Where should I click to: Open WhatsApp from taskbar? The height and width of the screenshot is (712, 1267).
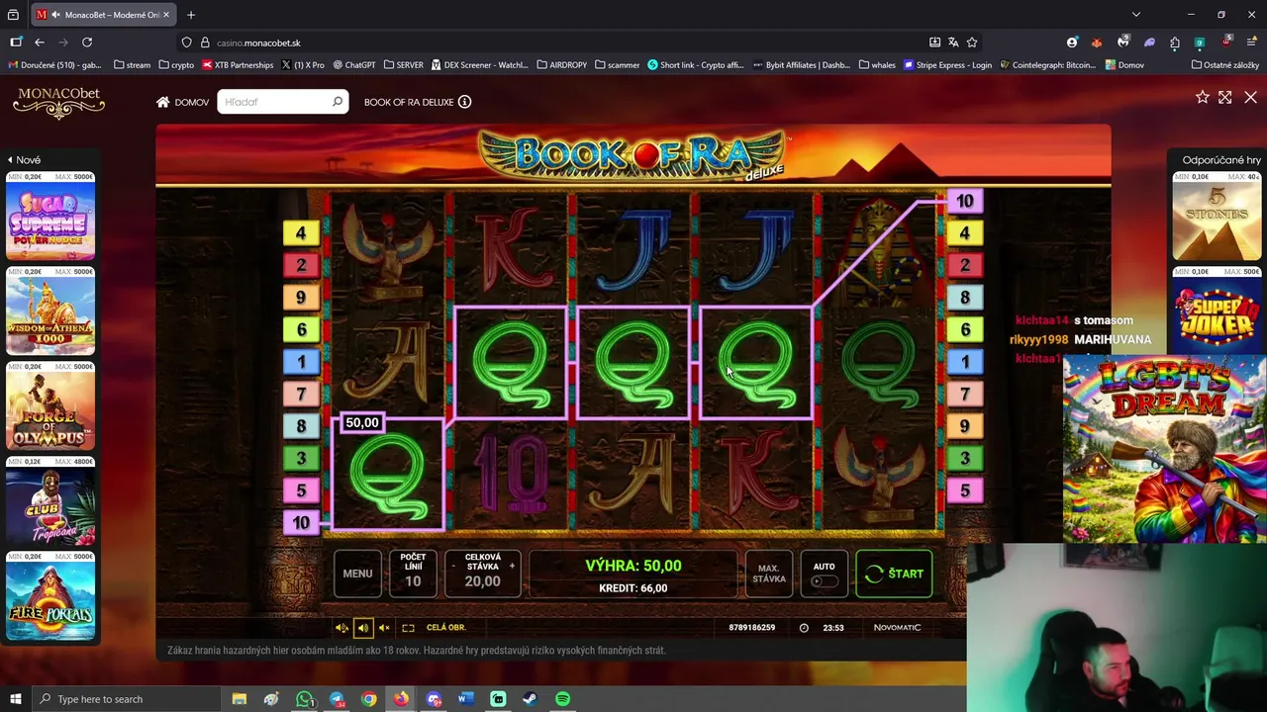305,699
